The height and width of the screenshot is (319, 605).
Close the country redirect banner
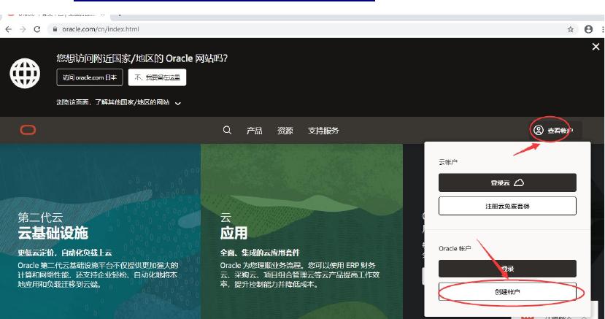click(x=596, y=47)
